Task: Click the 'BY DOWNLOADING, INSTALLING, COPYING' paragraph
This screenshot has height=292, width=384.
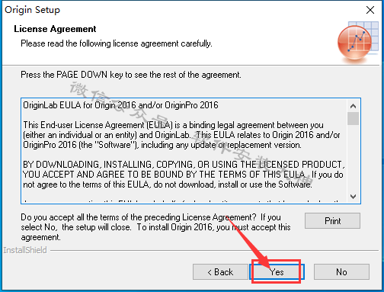Action: tap(184, 175)
